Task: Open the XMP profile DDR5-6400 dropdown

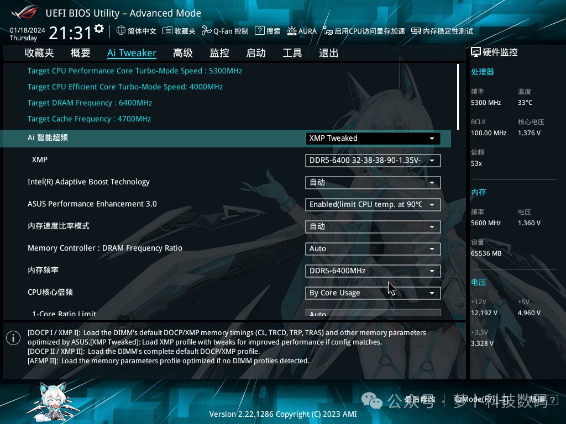Action: (x=373, y=161)
